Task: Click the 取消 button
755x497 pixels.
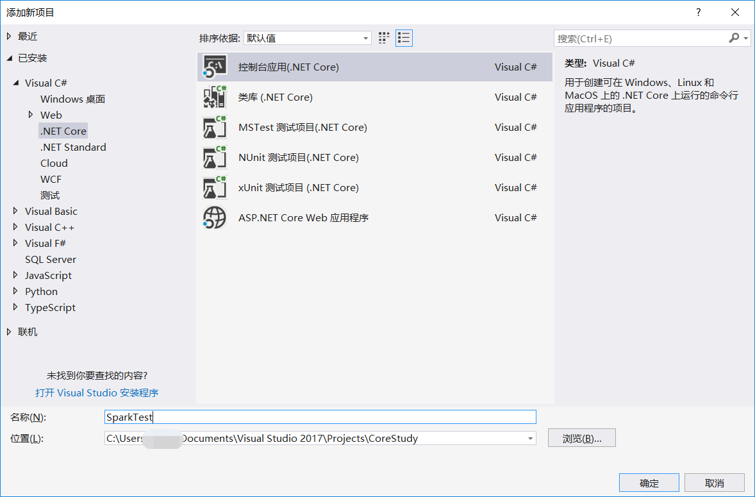Action: tap(715, 483)
